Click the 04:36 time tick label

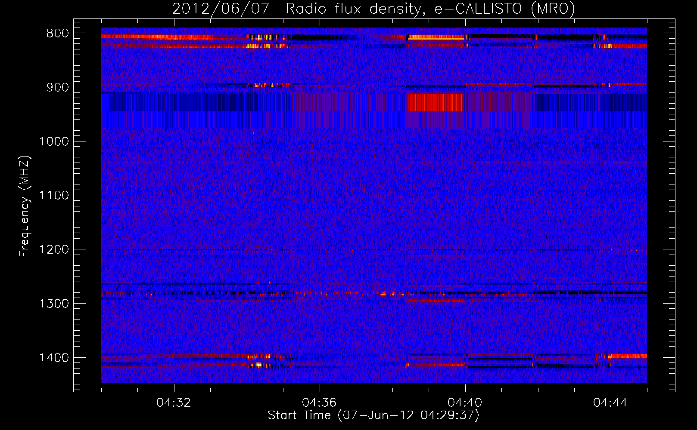(319, 403)
